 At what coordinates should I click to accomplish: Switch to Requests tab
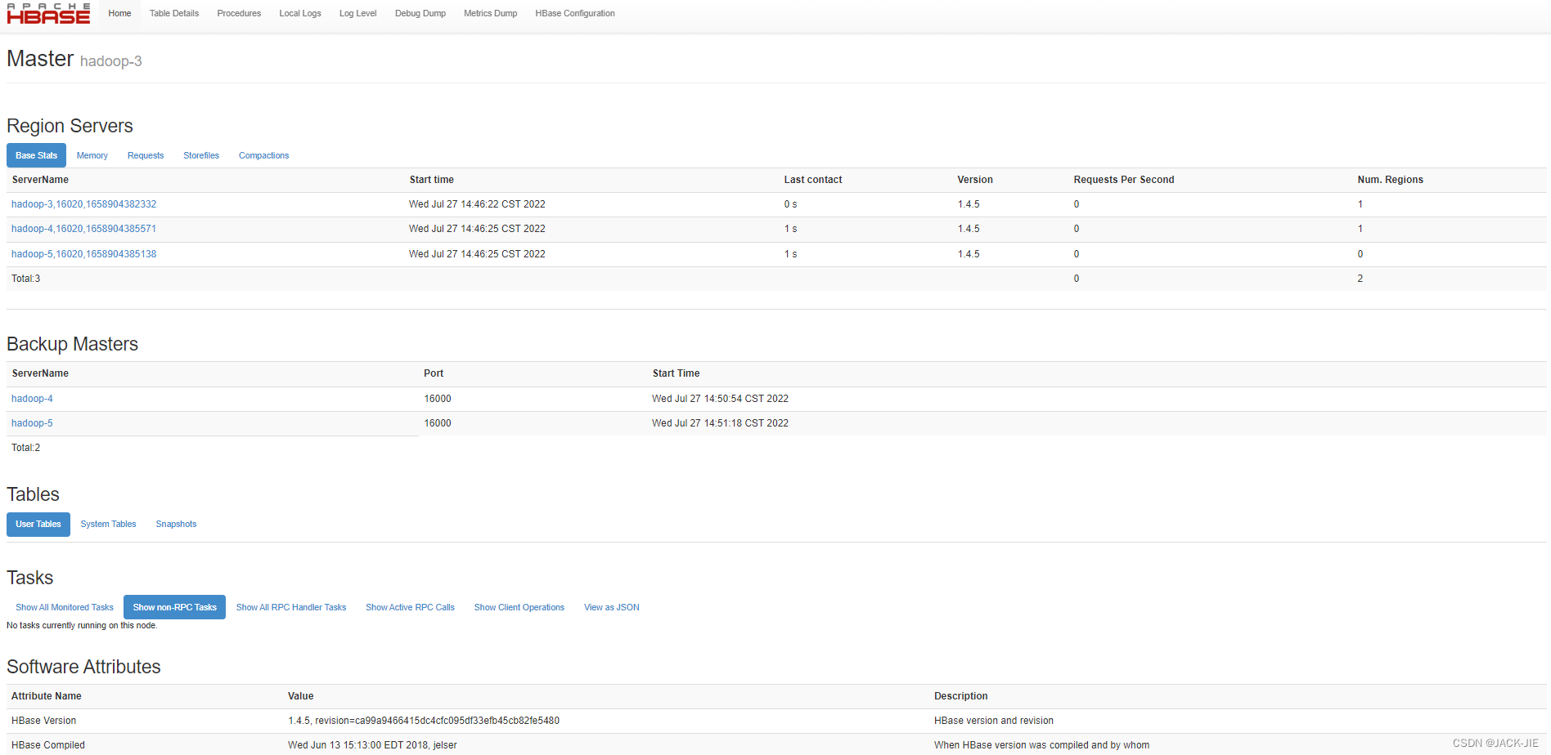point(146,155)
